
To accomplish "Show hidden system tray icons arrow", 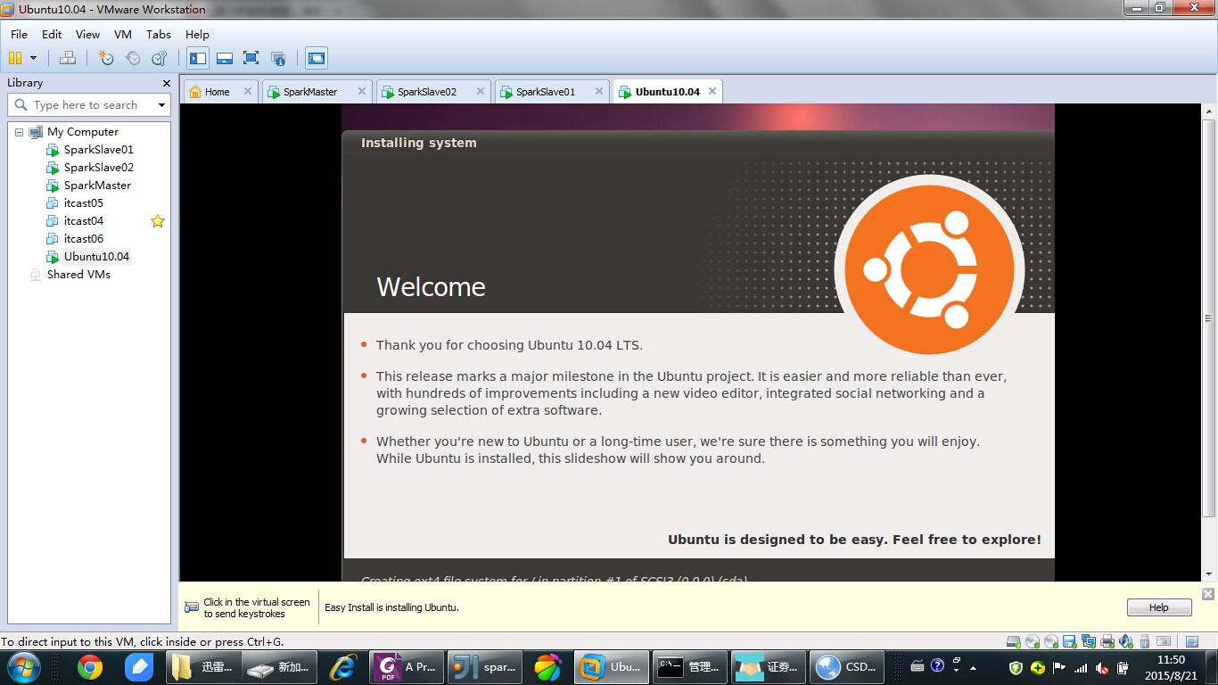I will 974,667.
